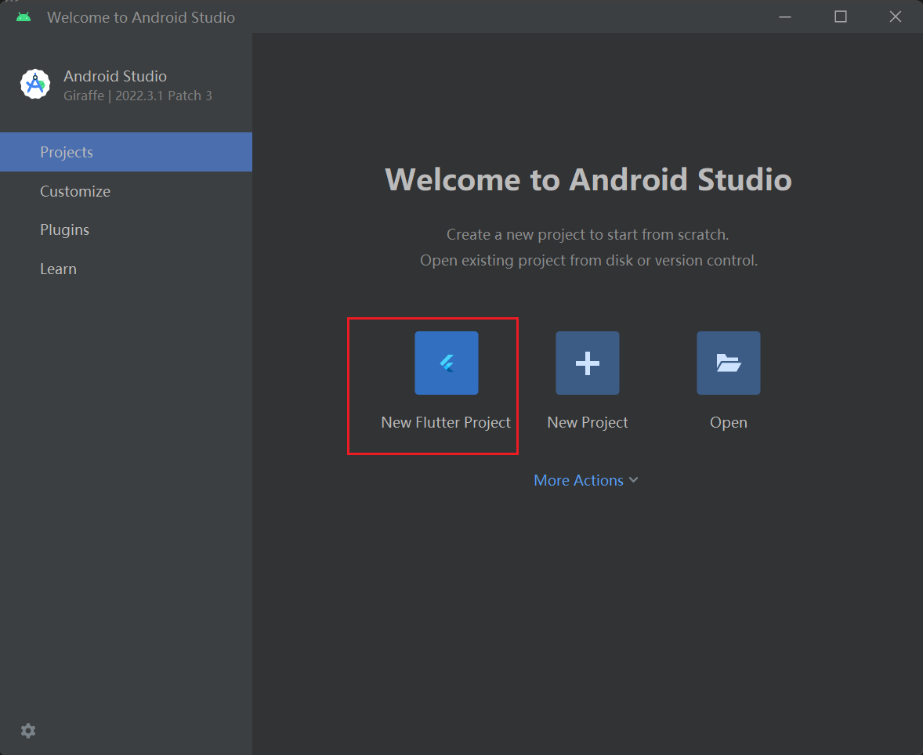Click the New Flutter Project icon
This screenshot has height=755, width=923.
446,363
